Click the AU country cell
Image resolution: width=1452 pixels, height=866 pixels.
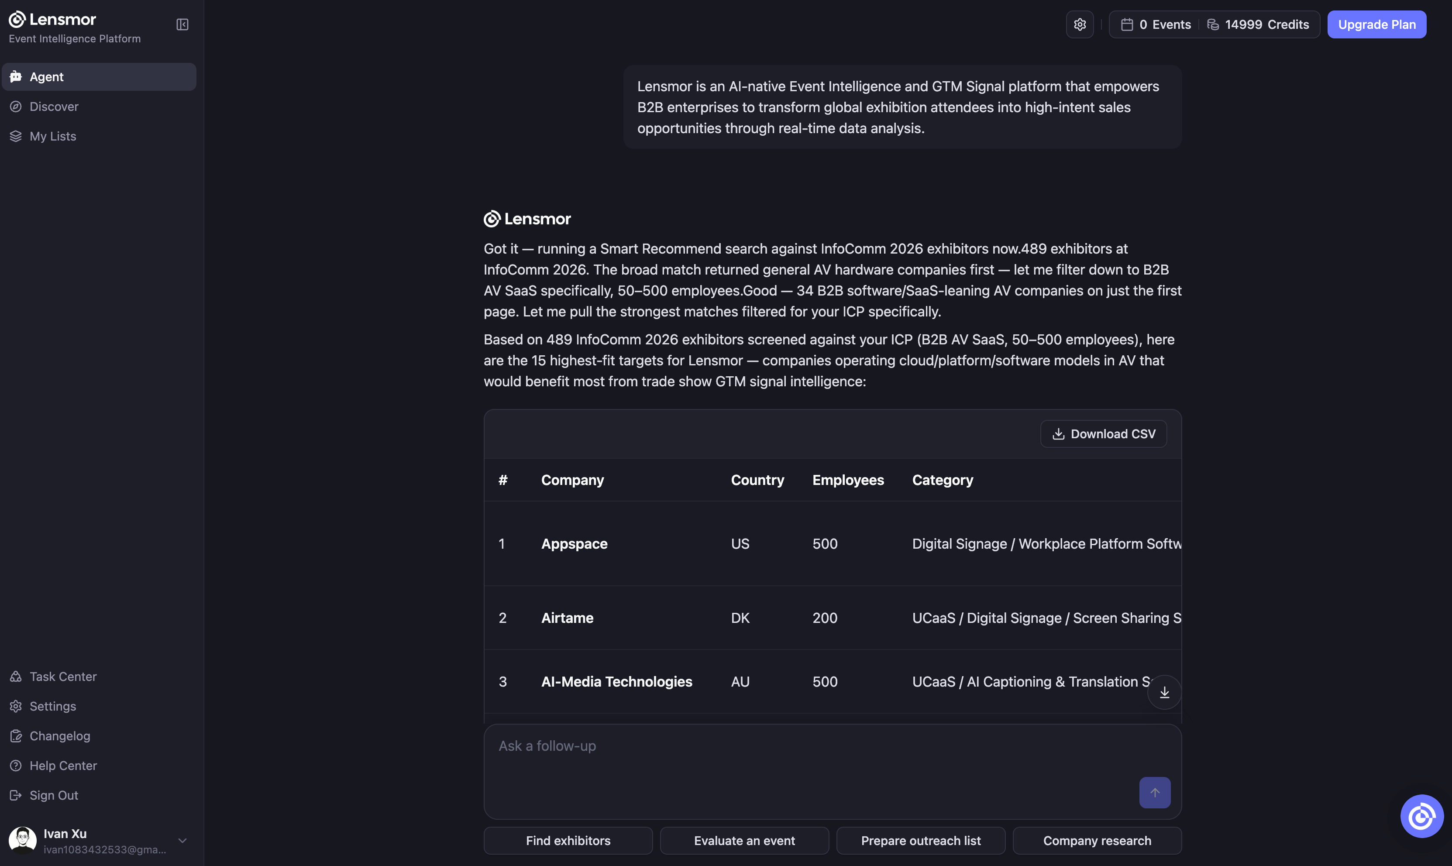coord(740,681)
